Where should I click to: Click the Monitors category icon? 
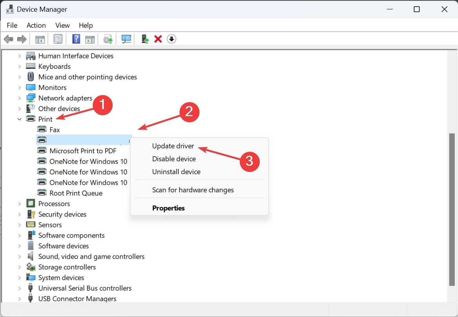click(31, 87)
